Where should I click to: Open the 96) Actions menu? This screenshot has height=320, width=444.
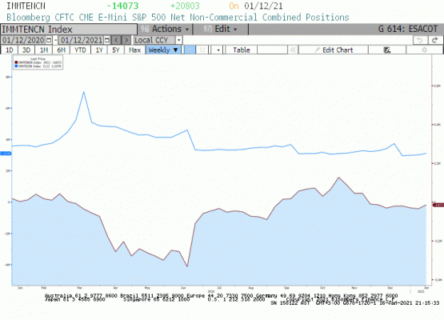(165, 29)
